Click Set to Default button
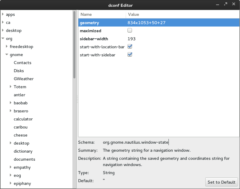240x189 pixels. (222, 182)
